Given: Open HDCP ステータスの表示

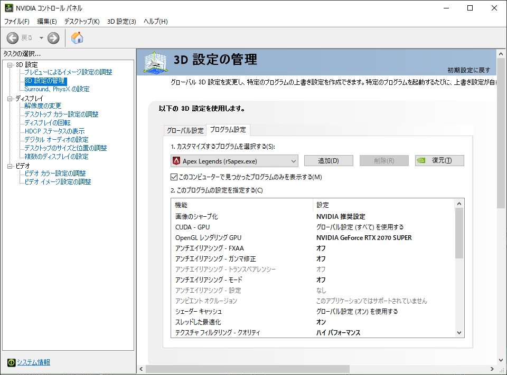Looking at the screenshot, I should coord(54,131).
